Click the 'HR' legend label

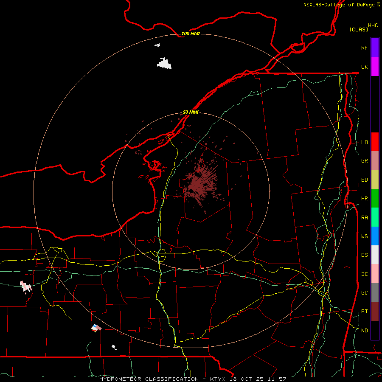tap(365, 199)
